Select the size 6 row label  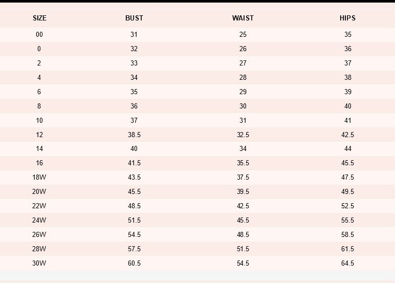(39, 92)
